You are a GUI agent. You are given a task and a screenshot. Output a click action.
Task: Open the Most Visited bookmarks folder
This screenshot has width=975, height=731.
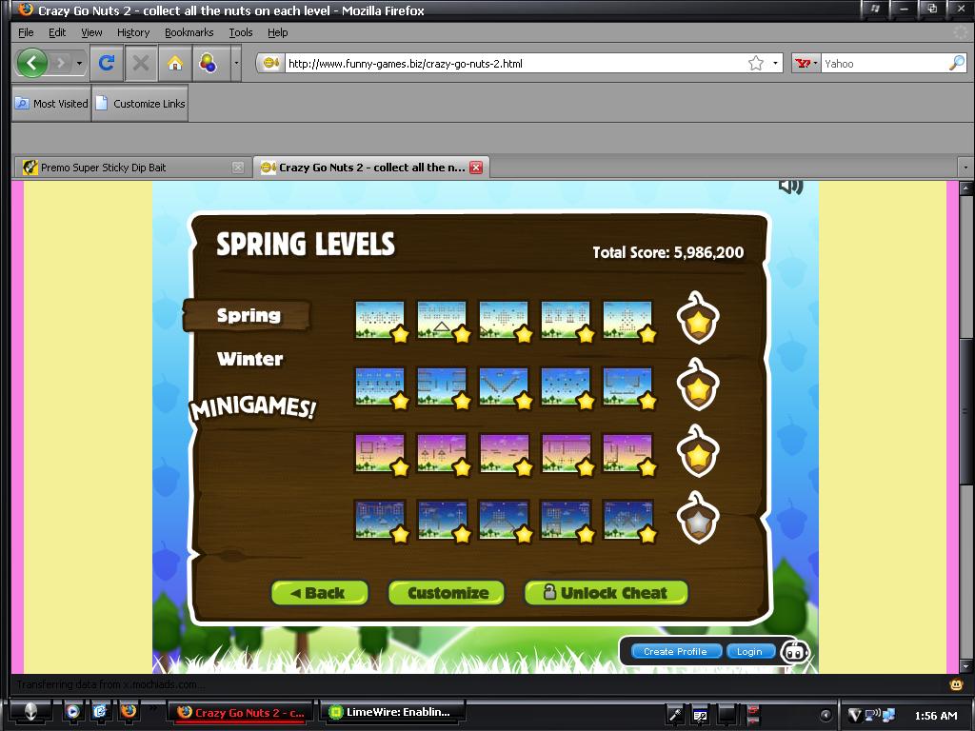51,104
